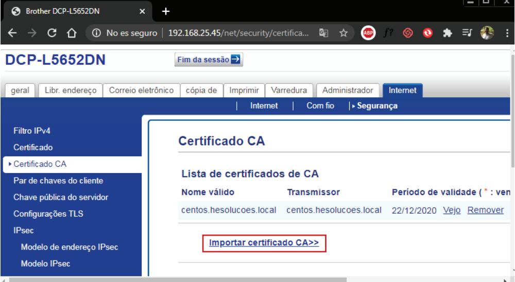Go to browser home page icon

click(72, 33)
